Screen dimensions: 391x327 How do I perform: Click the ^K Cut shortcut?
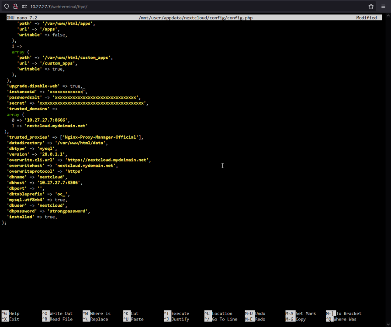131,313
